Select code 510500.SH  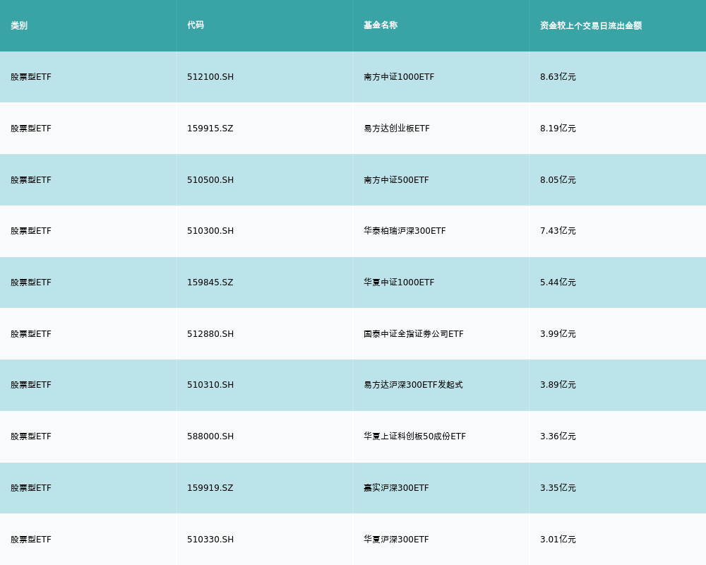coord(210,180)
